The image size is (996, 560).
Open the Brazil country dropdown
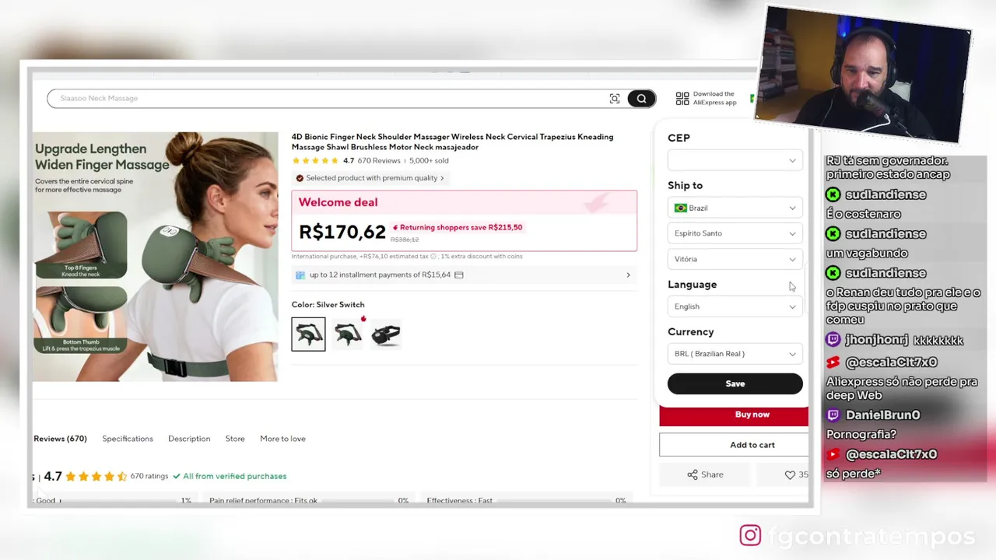click(x=735, y=208)
